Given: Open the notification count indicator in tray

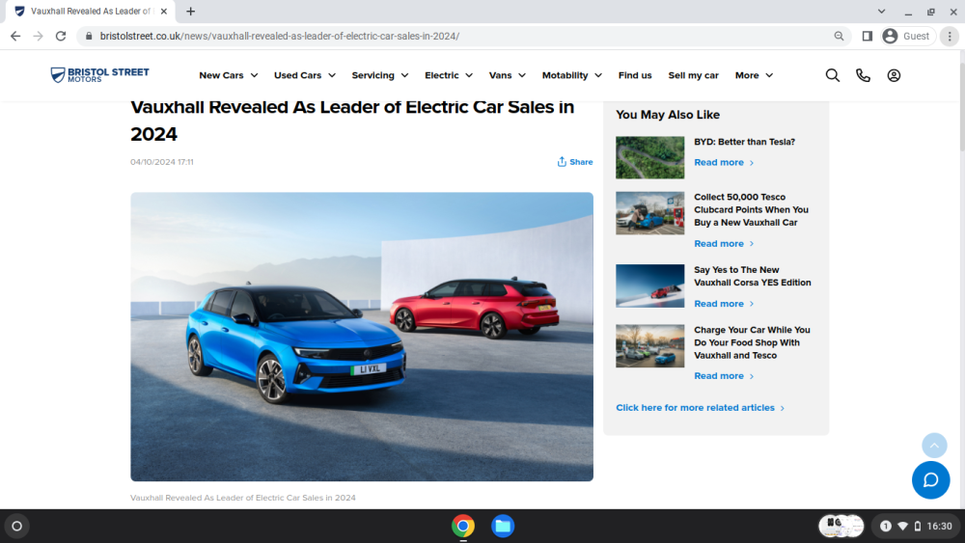Looking at the screenshot, I should [x=886, y=526].
